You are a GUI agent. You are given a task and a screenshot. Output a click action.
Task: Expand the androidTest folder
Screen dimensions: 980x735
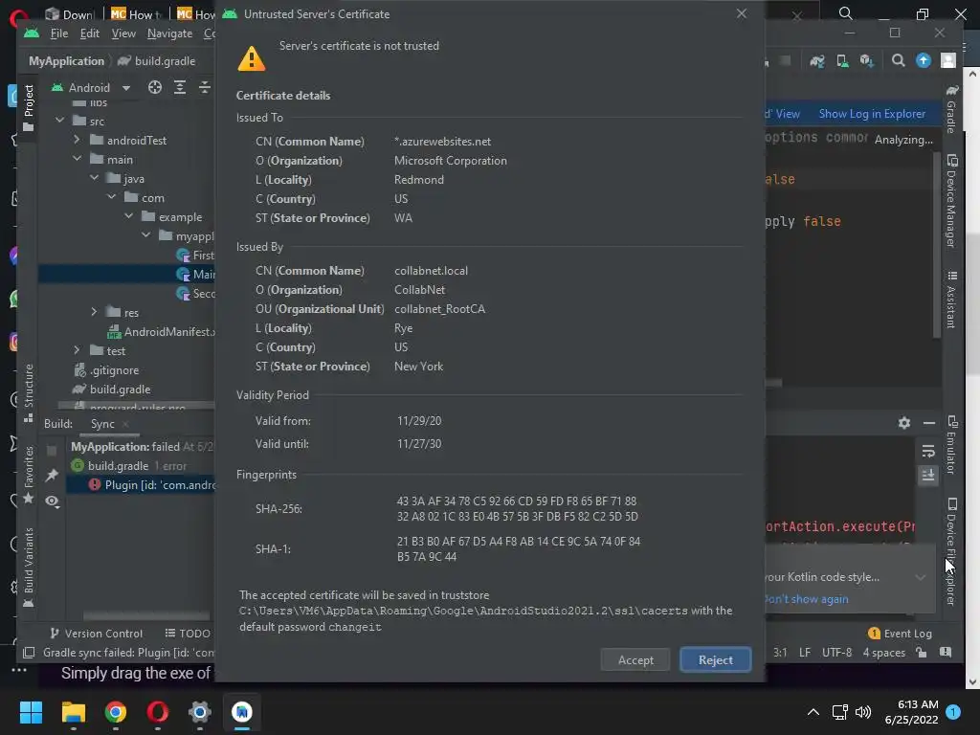click(x=77, y=140)
